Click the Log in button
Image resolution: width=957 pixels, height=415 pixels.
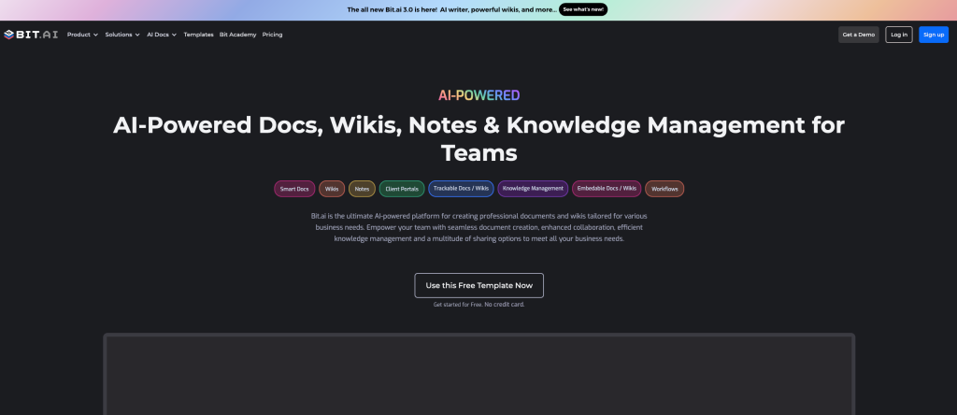coord(898,35)
